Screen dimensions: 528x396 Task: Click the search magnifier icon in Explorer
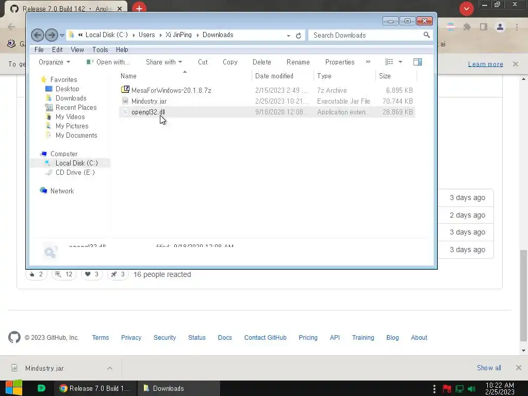426,35
